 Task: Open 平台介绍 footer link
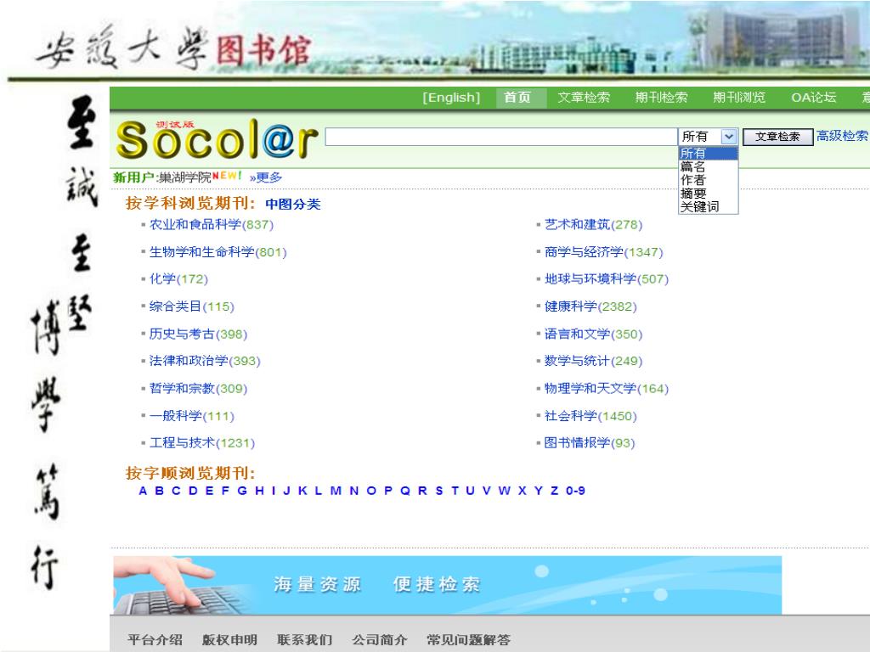tap(155, 640)
